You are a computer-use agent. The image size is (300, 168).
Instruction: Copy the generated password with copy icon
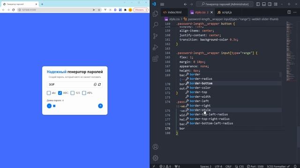tap(95, 84)
